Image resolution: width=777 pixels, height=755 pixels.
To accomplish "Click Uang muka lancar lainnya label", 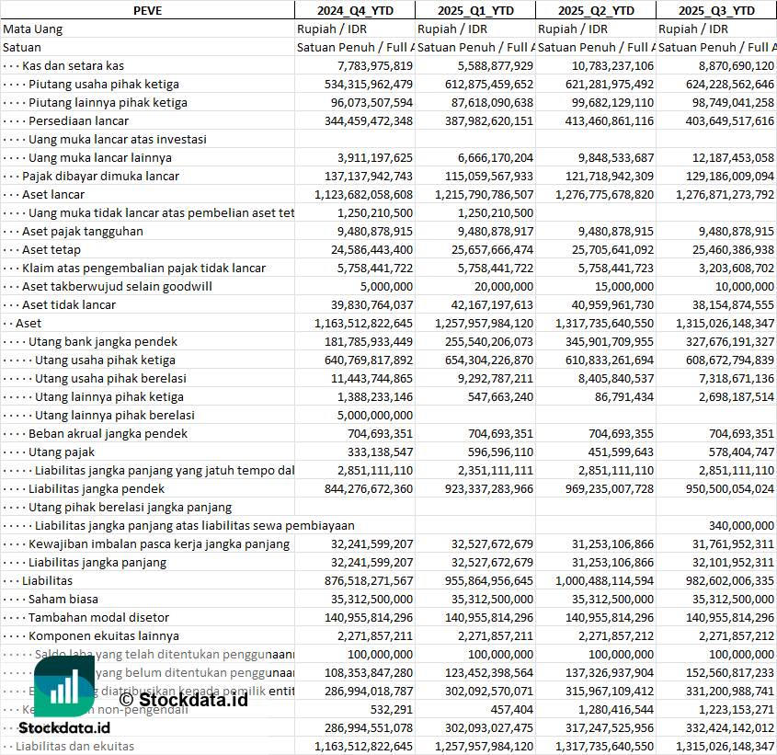I will click(99, 157).
